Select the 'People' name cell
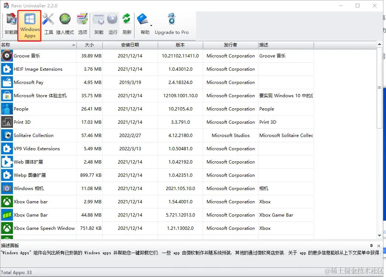The width and height of the screenshot is (386, 277). click(x=21, y=109)
